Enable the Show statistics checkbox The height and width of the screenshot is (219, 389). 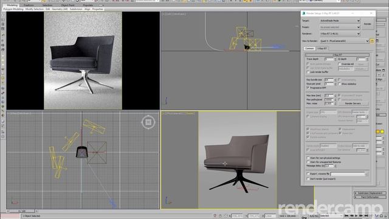click(340, 84)
